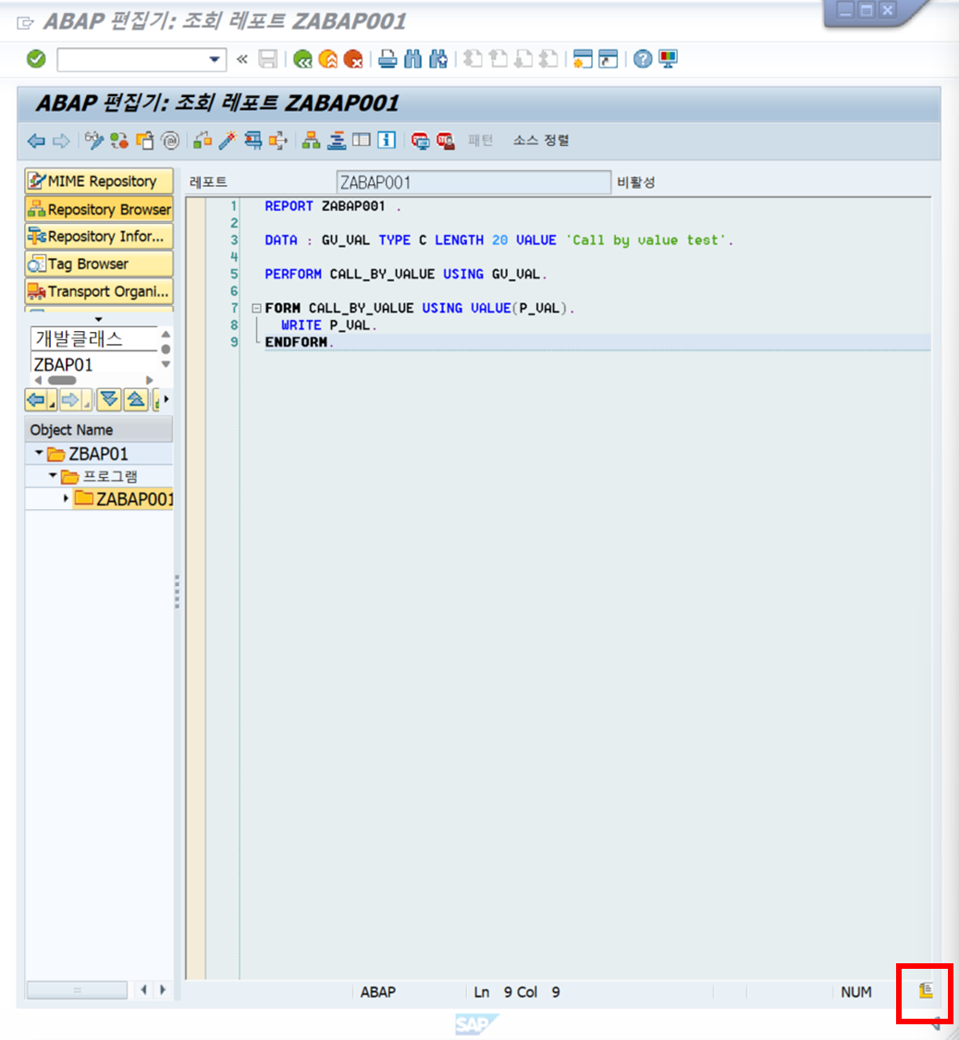Image resolution: width=959 pixels, height=1040 pixels.
Task: Open the Repository Browser tab
Action: tap(99, 209)
